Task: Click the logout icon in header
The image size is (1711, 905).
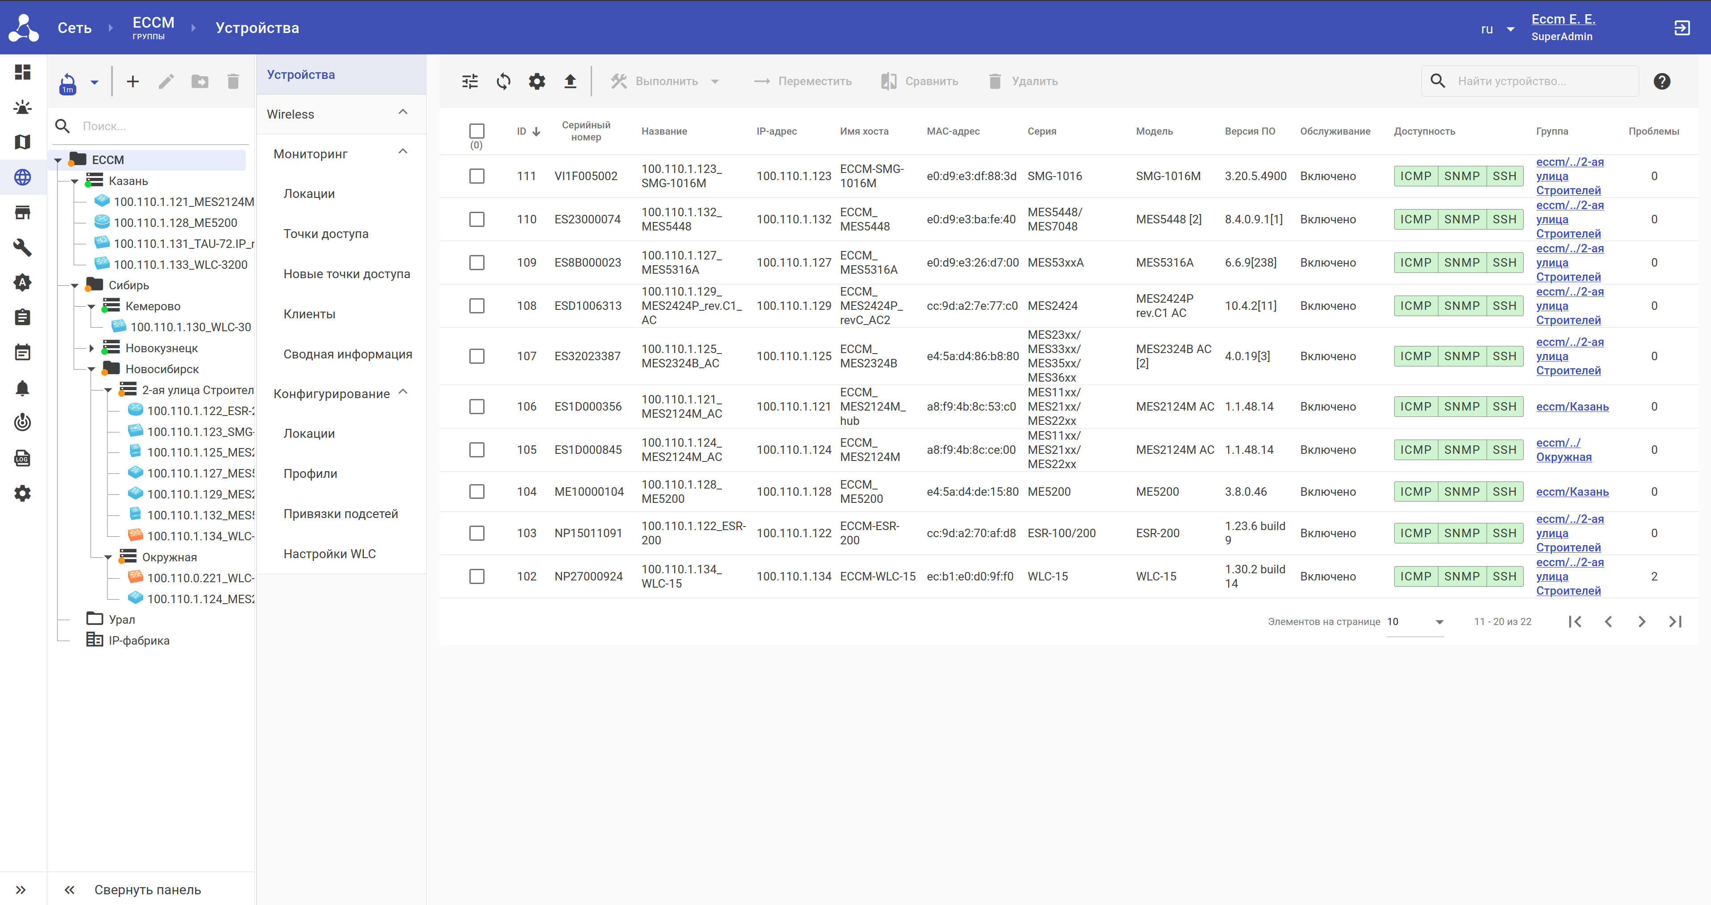Action: coord(1681,28)
